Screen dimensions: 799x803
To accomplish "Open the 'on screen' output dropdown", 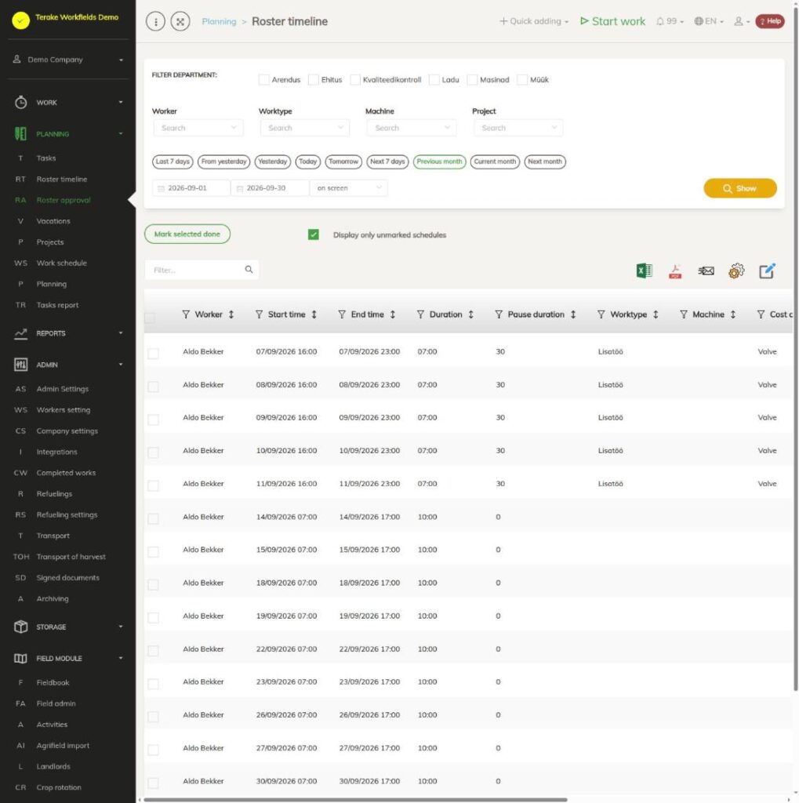I will pyautogui.click(x=349, y=188).
